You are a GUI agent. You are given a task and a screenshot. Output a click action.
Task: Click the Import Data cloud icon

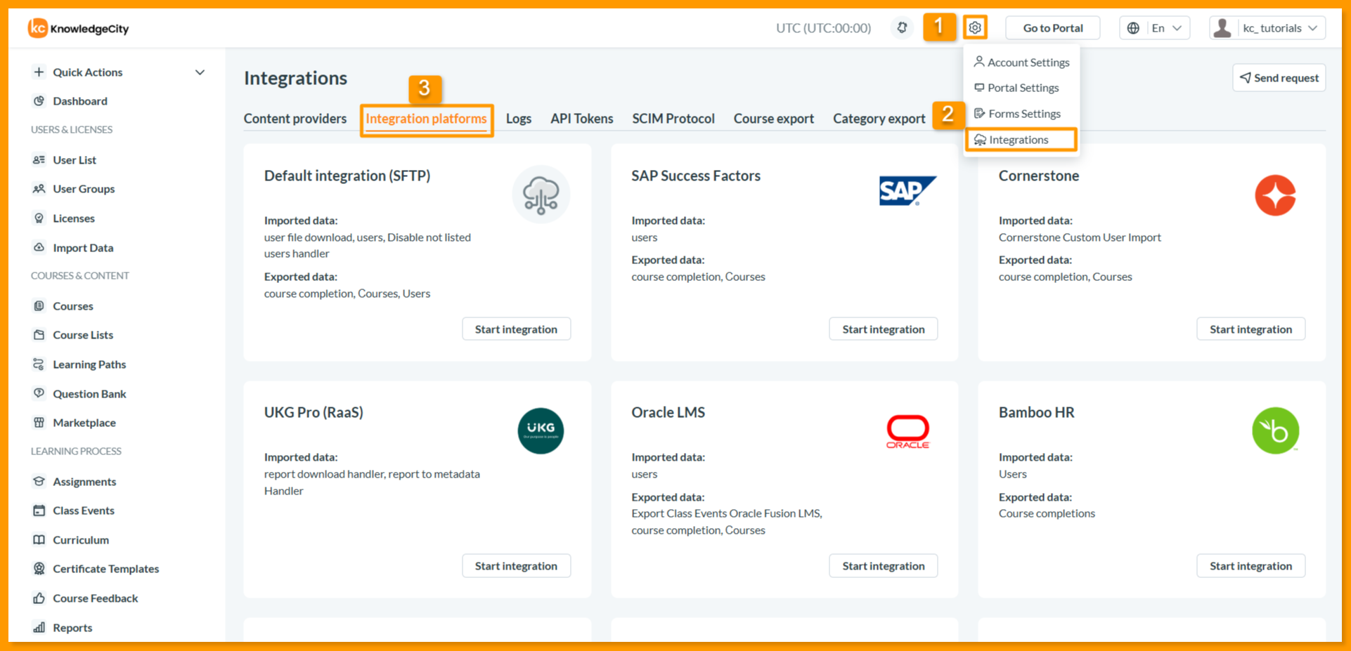tap(39, 248)
